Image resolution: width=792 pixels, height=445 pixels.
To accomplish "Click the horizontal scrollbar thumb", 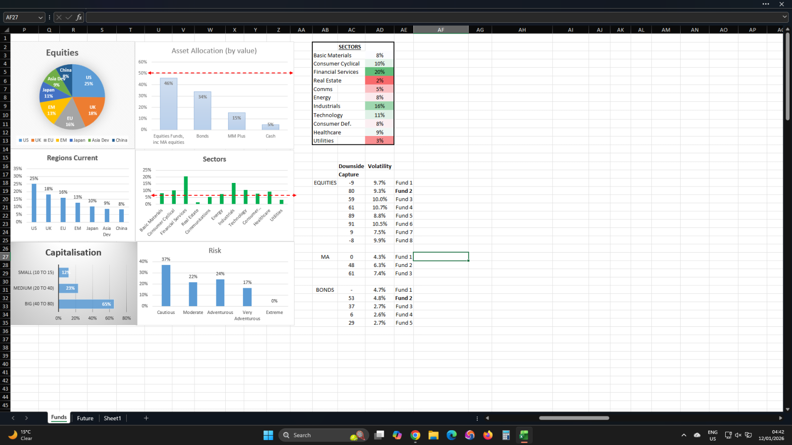I will click(574, 418).
